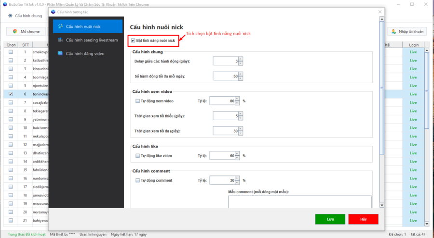
Task: Click the Mẫu comment text box
Action: [x=299, y=201]
